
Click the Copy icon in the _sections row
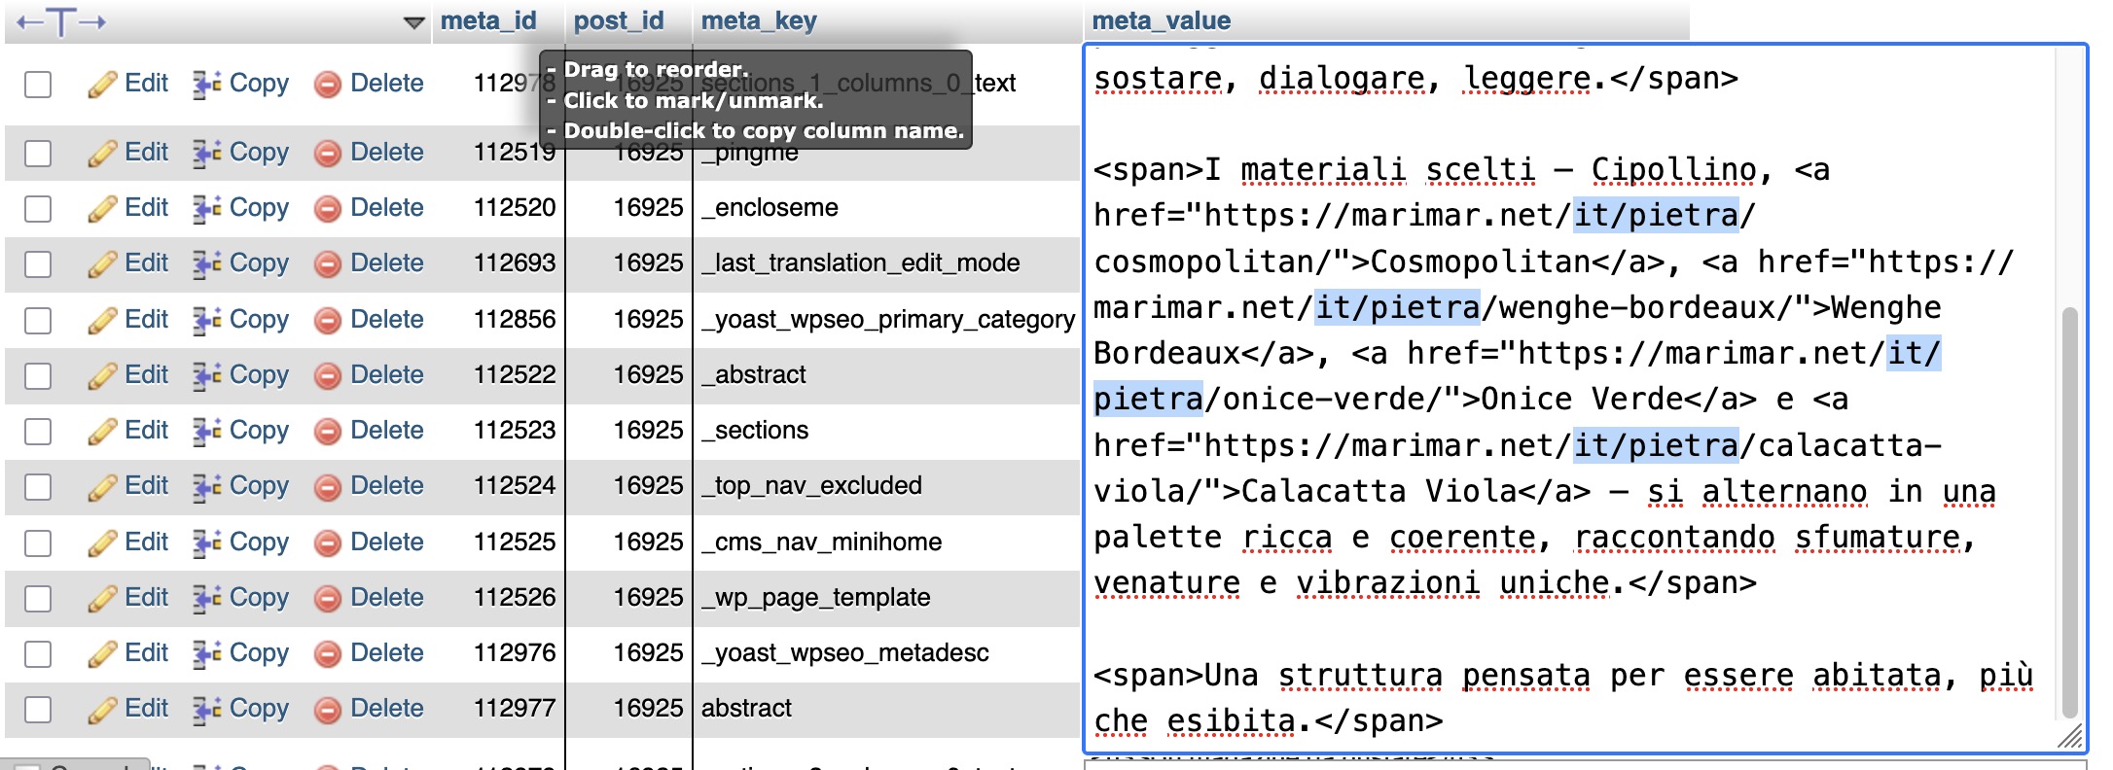coord(206,432)
